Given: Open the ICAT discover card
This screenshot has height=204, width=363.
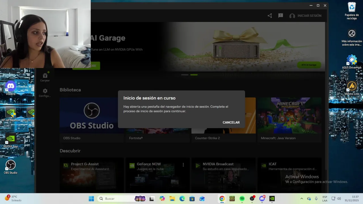Looking at the screenshot, I should [289, 175].
